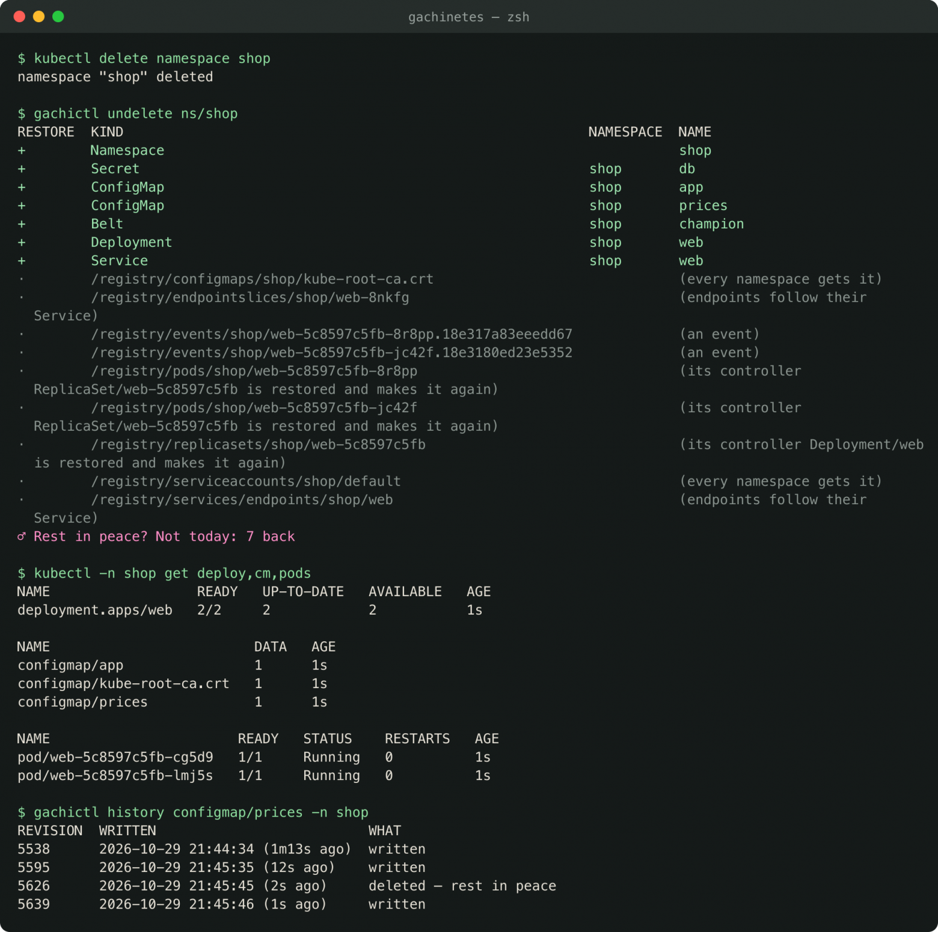Image resolution: width=938 pixels, height=932 pixels.
Task: Click the 'configmap/prices' row
Action: pyautogui.click(x=172, y=702)
